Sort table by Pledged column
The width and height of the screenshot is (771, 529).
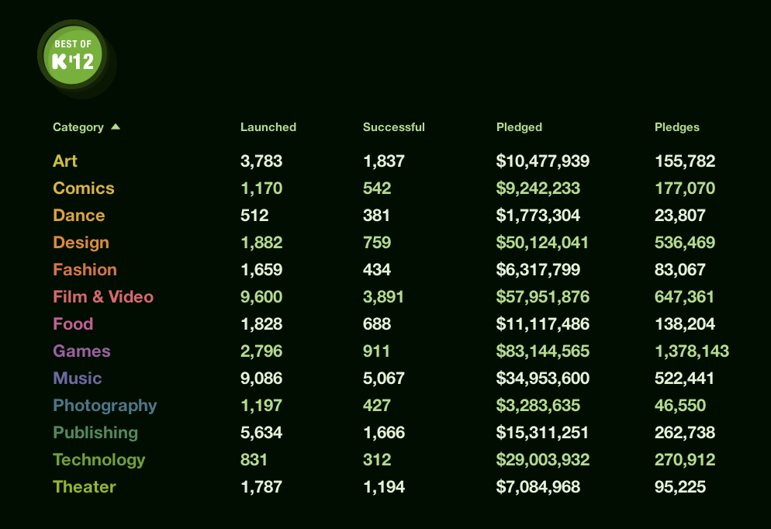pos(519,127)
